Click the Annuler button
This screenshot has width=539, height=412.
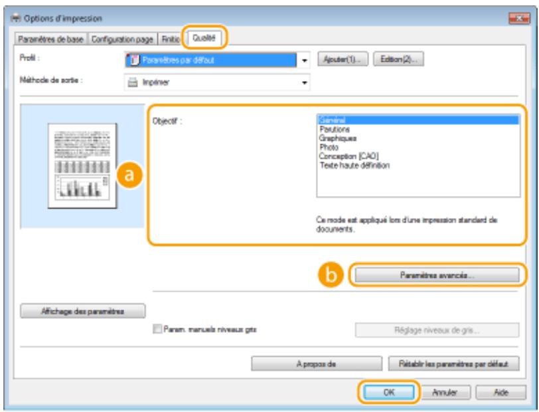tap(445, 392)
